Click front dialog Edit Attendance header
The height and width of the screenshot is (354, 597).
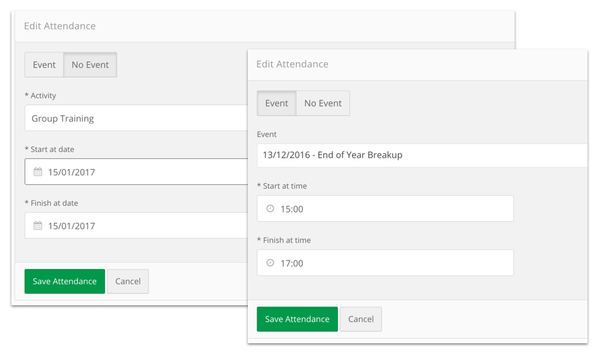[x=292, y=64]
